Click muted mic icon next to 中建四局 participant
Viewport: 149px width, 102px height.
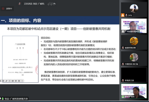coord(123,64)
